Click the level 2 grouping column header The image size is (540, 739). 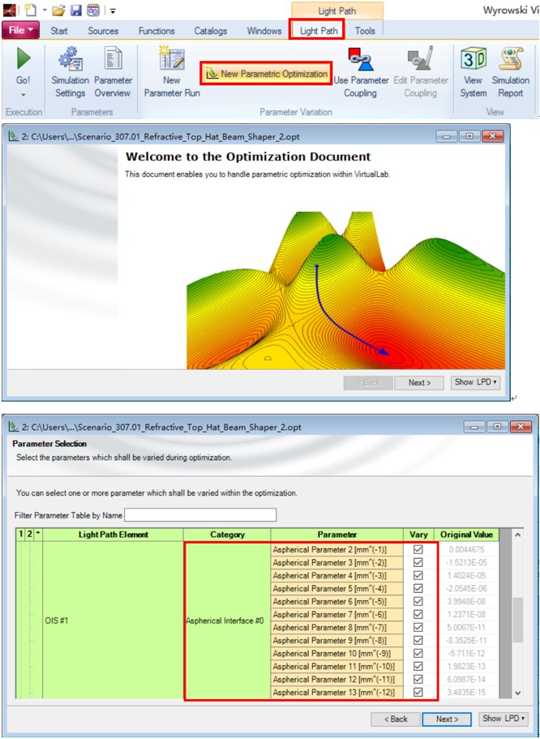[29, 535]
